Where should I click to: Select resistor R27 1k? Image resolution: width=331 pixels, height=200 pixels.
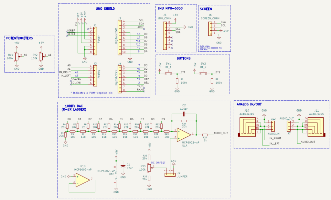tap(205, 135)
